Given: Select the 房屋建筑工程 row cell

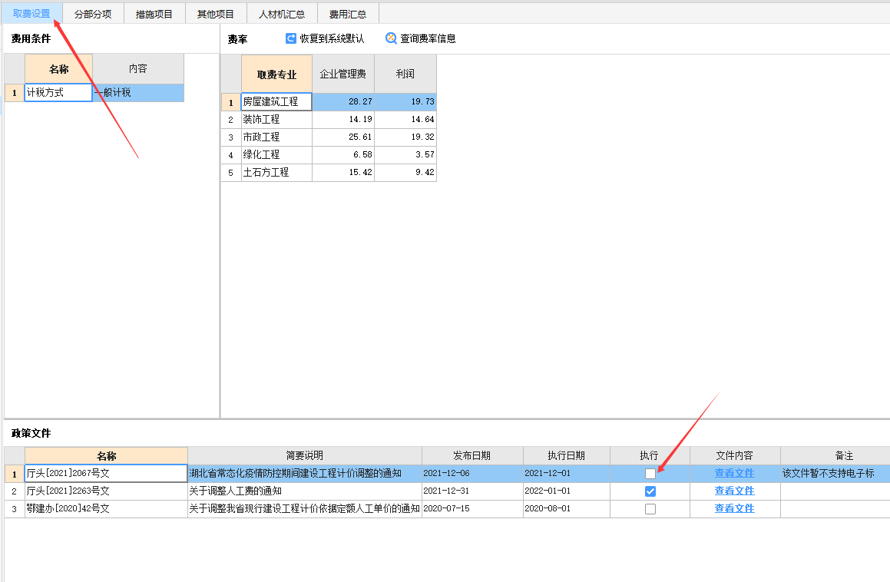Looking at the screenshot, I should (276, 101).
